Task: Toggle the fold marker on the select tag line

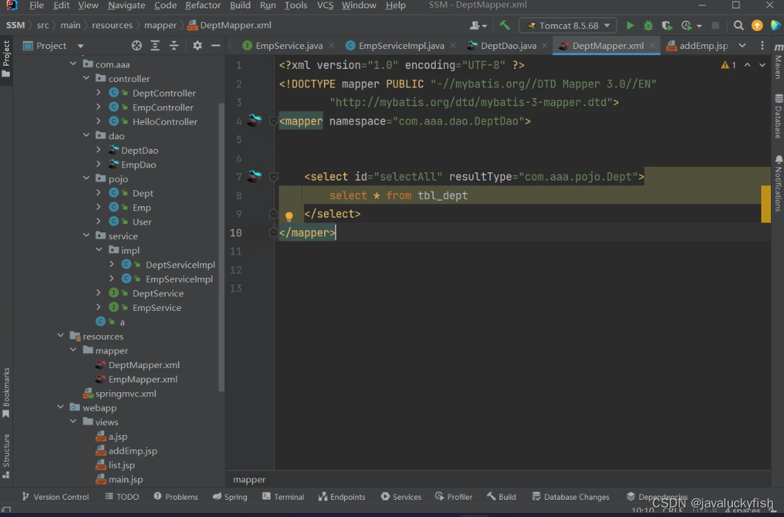Action: (x=274, y=177)
